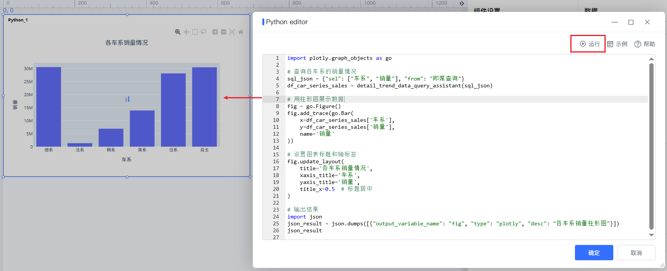Click the comment 查询各车系的销量情况

point(322,72)
